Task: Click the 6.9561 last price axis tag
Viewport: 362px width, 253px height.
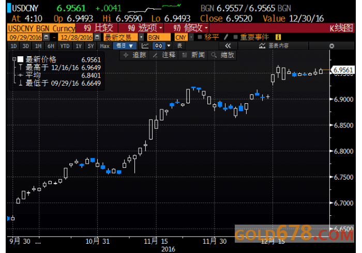Action: [x=343, y=70]
